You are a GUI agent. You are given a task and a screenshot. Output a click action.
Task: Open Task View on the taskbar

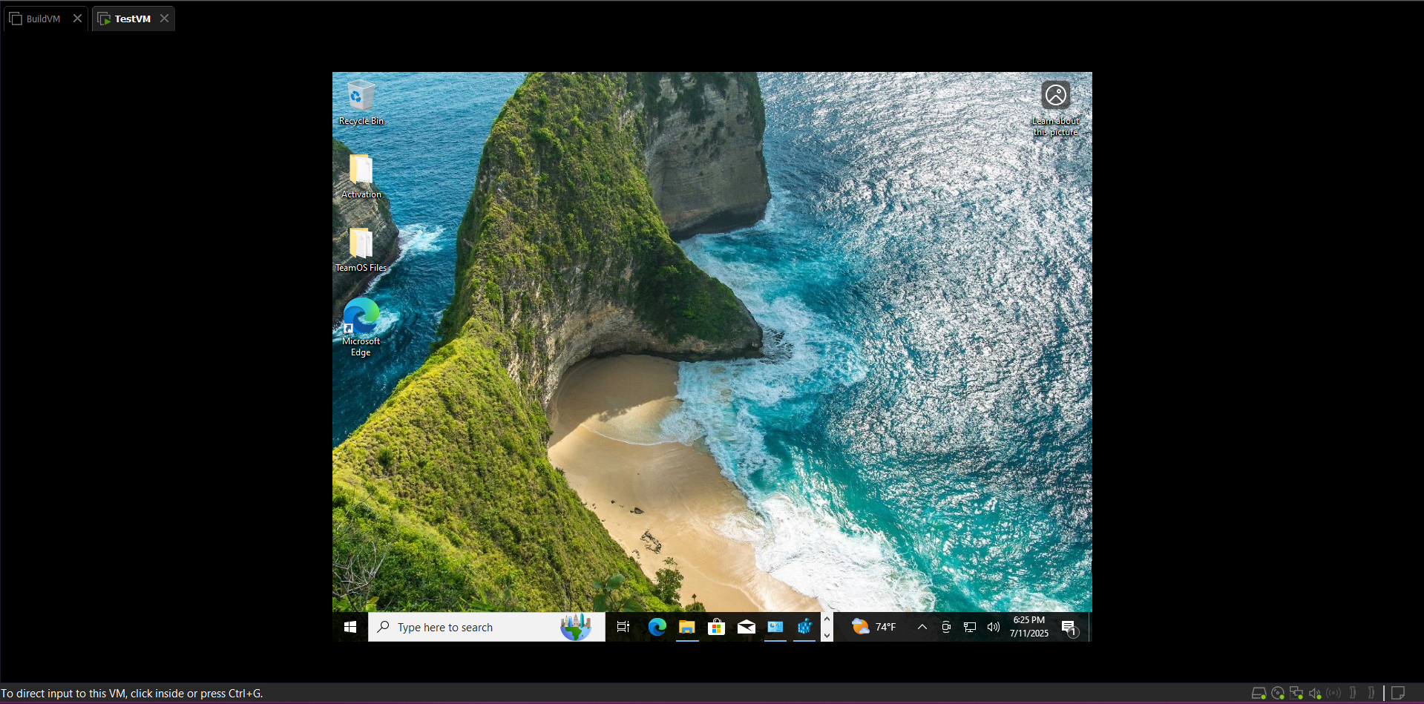tap(623, 628)
